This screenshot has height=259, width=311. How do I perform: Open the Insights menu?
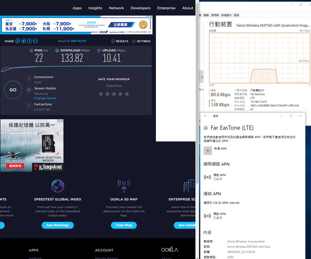tap(95, 8)
